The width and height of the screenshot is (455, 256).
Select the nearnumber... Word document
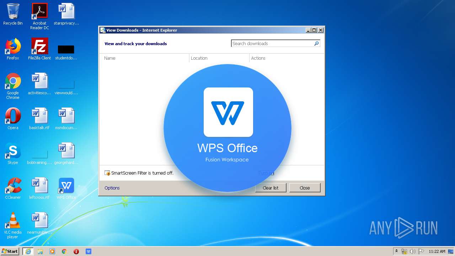click(39, 223)
